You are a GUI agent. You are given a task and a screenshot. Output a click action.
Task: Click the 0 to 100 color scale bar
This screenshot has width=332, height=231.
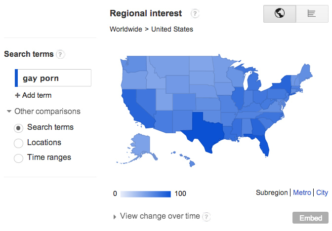pyautogui.click(x=145, y=194)
